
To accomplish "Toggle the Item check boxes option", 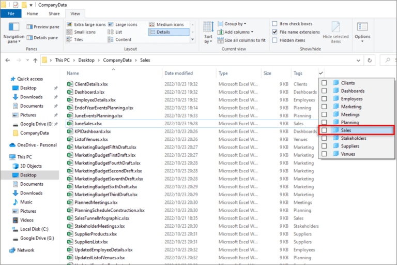I will [275, 24].
